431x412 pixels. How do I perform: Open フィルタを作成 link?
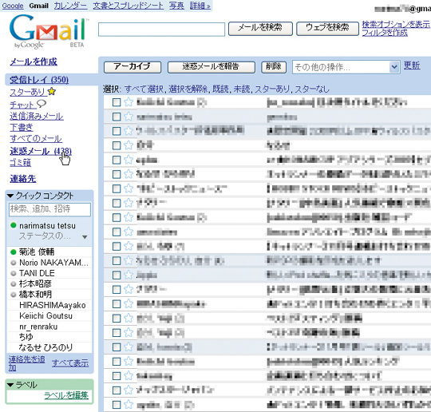coord(385,33)
